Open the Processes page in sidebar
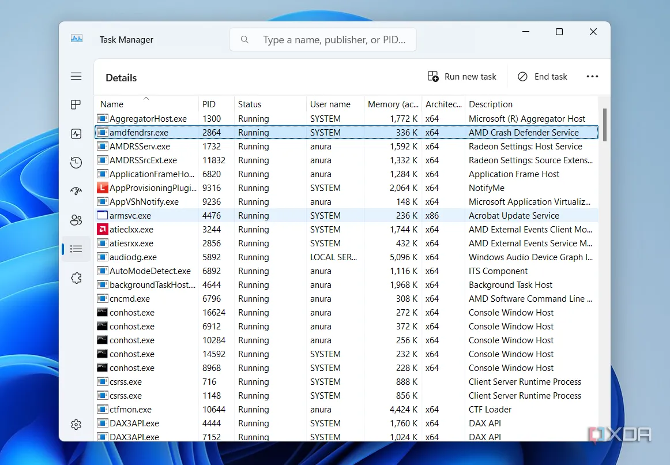 76,104
